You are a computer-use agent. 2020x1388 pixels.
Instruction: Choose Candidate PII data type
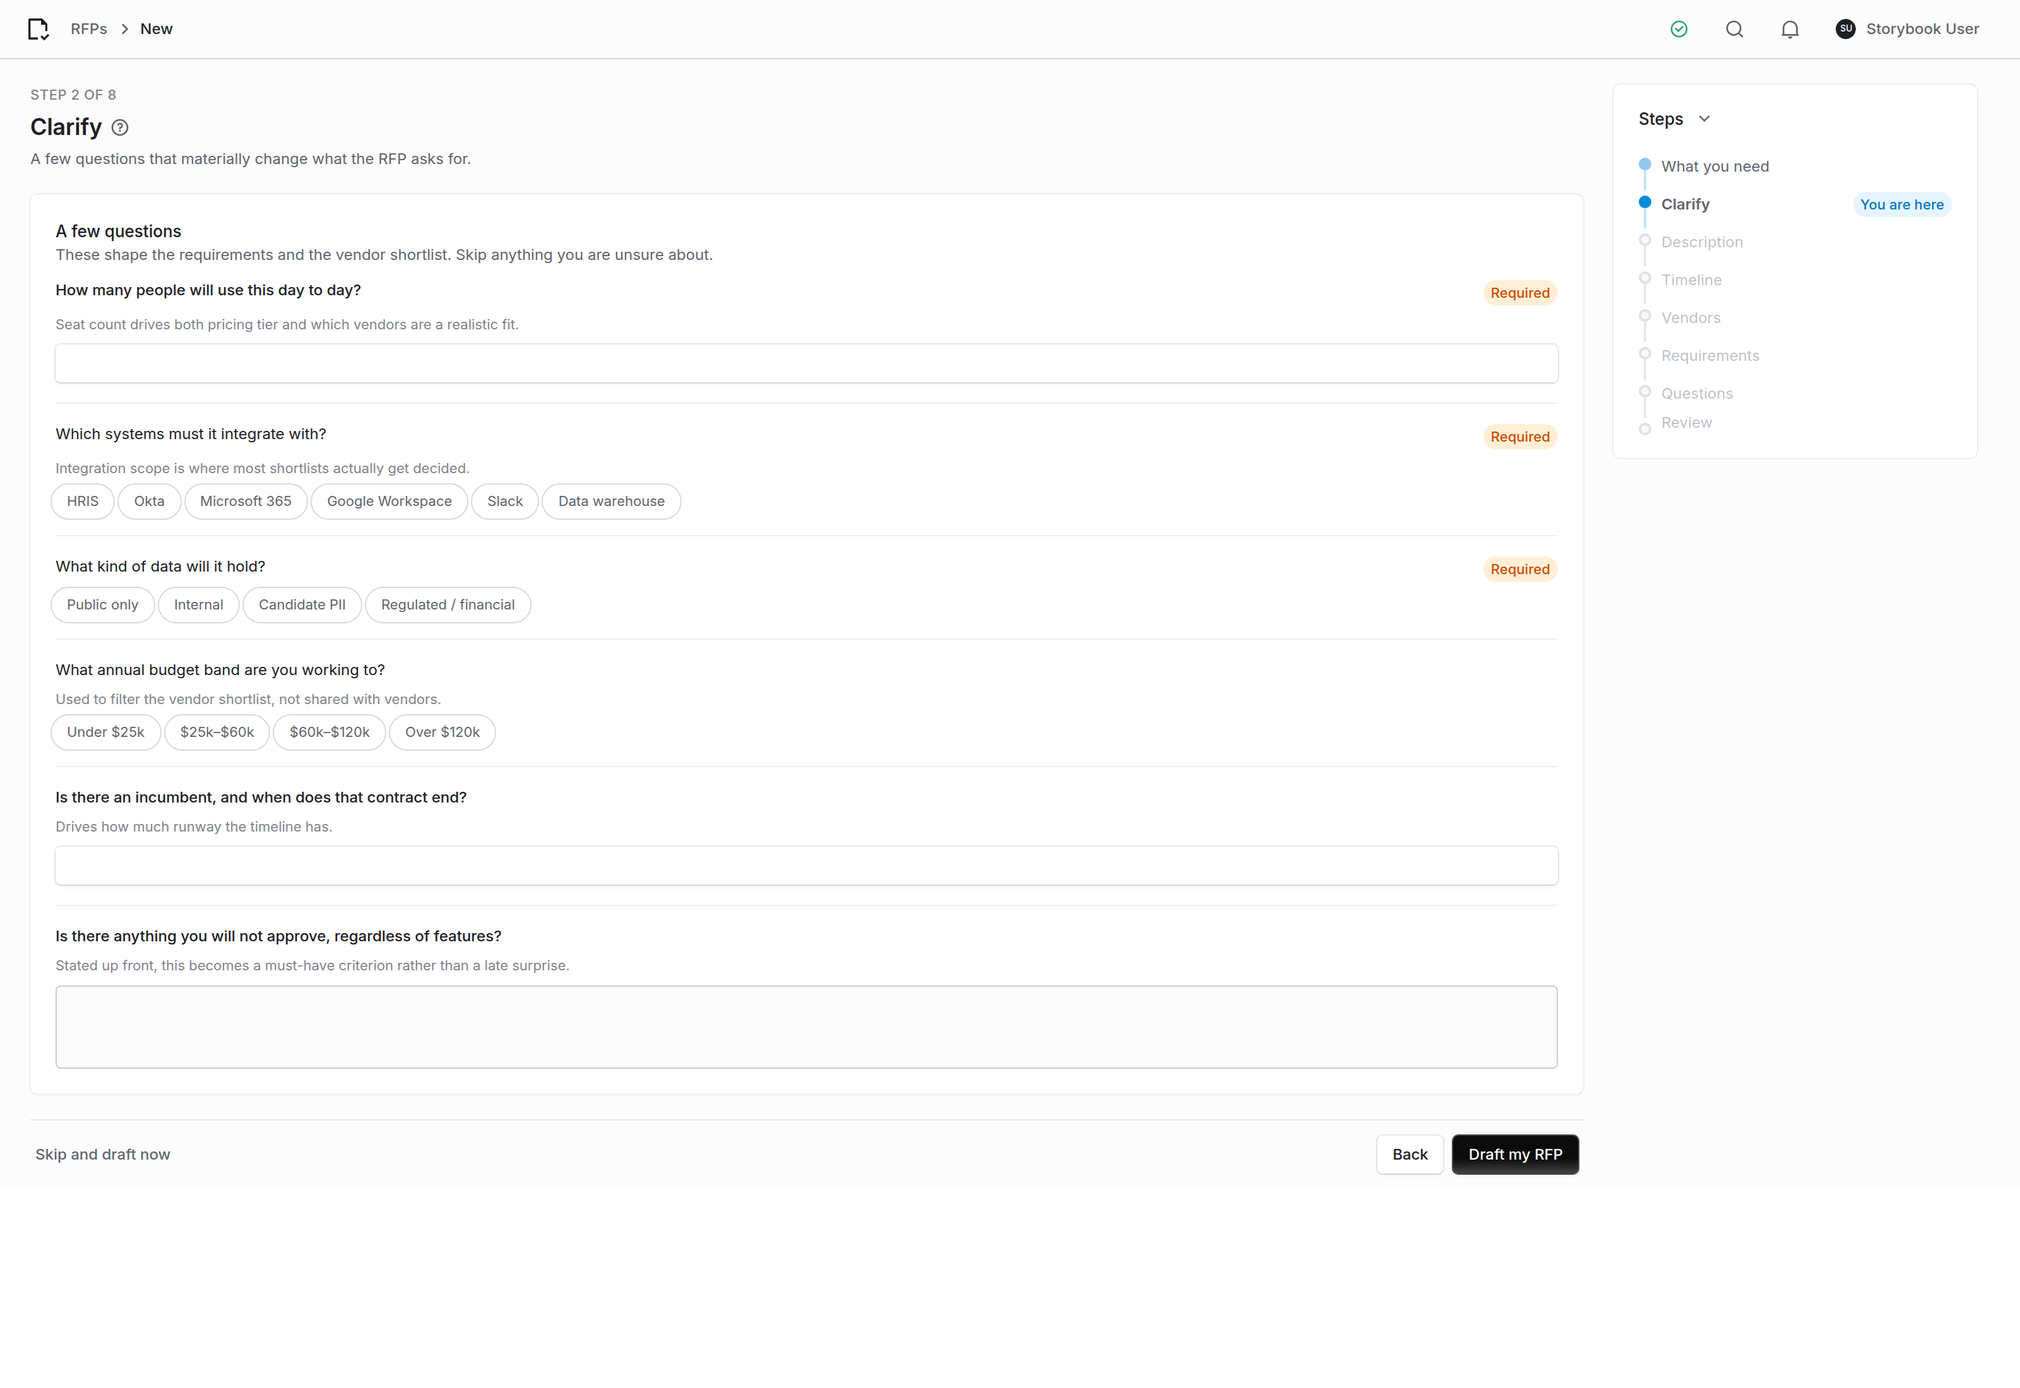coord(302,604)
